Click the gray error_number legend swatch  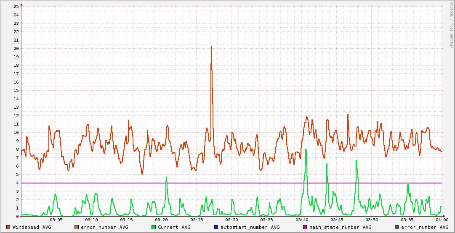(397, 227)
